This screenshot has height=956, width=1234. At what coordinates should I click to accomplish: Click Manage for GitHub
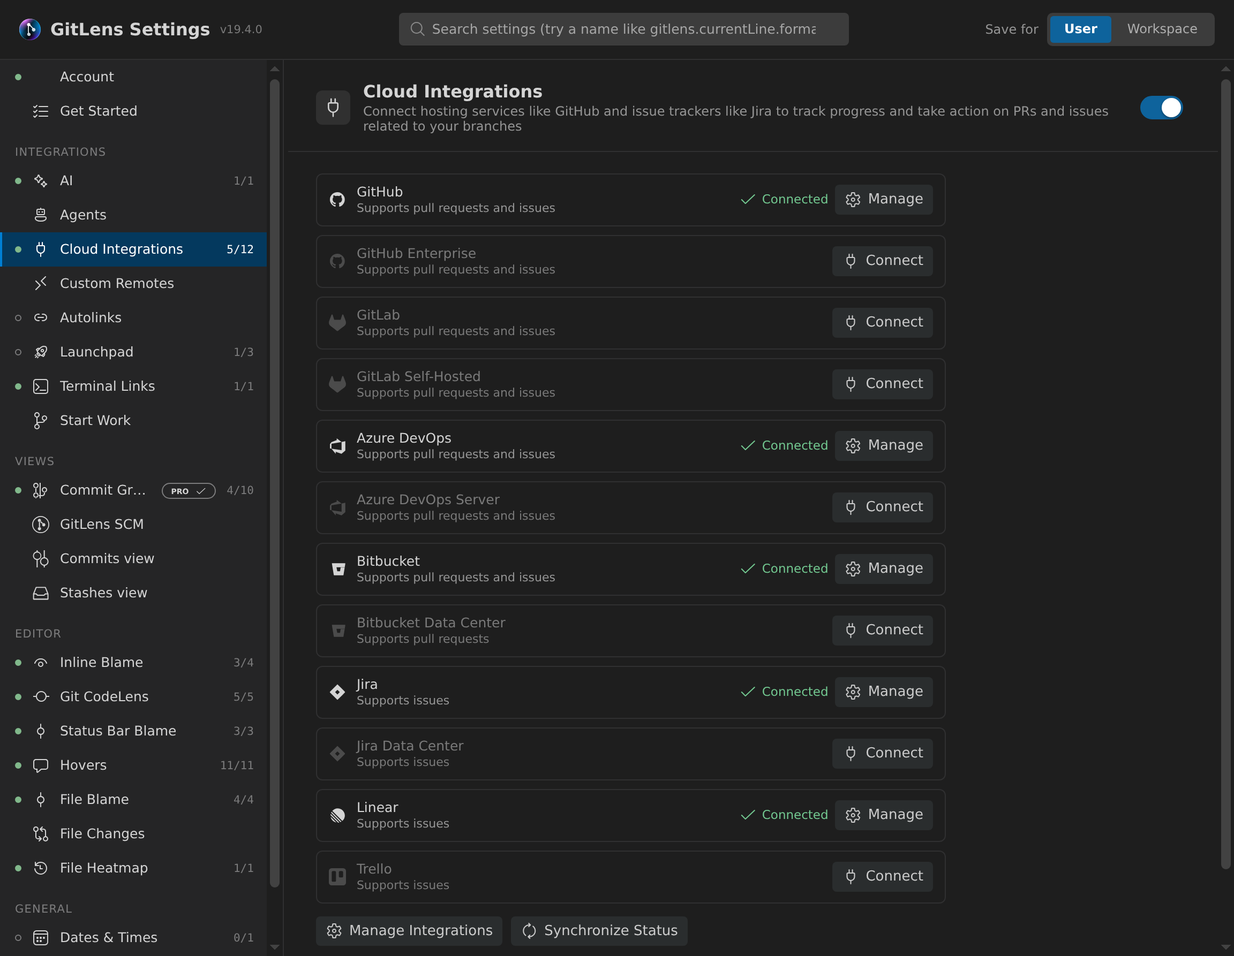point(884,199)
